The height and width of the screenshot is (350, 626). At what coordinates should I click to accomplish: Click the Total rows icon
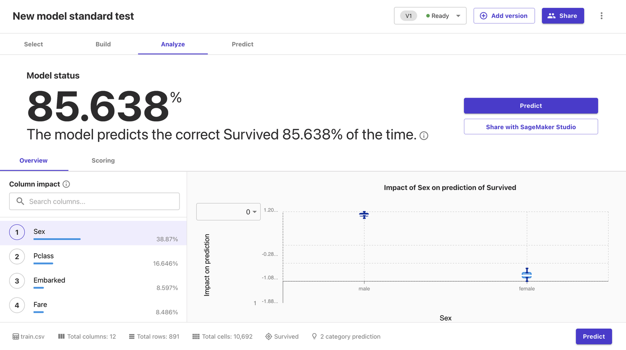tap(132, 337)
